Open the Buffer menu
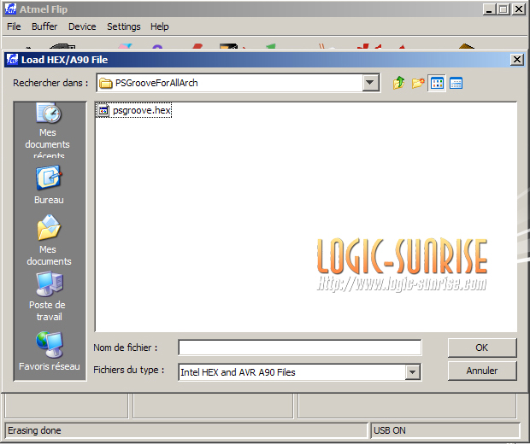The height and width of the screenshot is (444, 530). coord(44,26)
